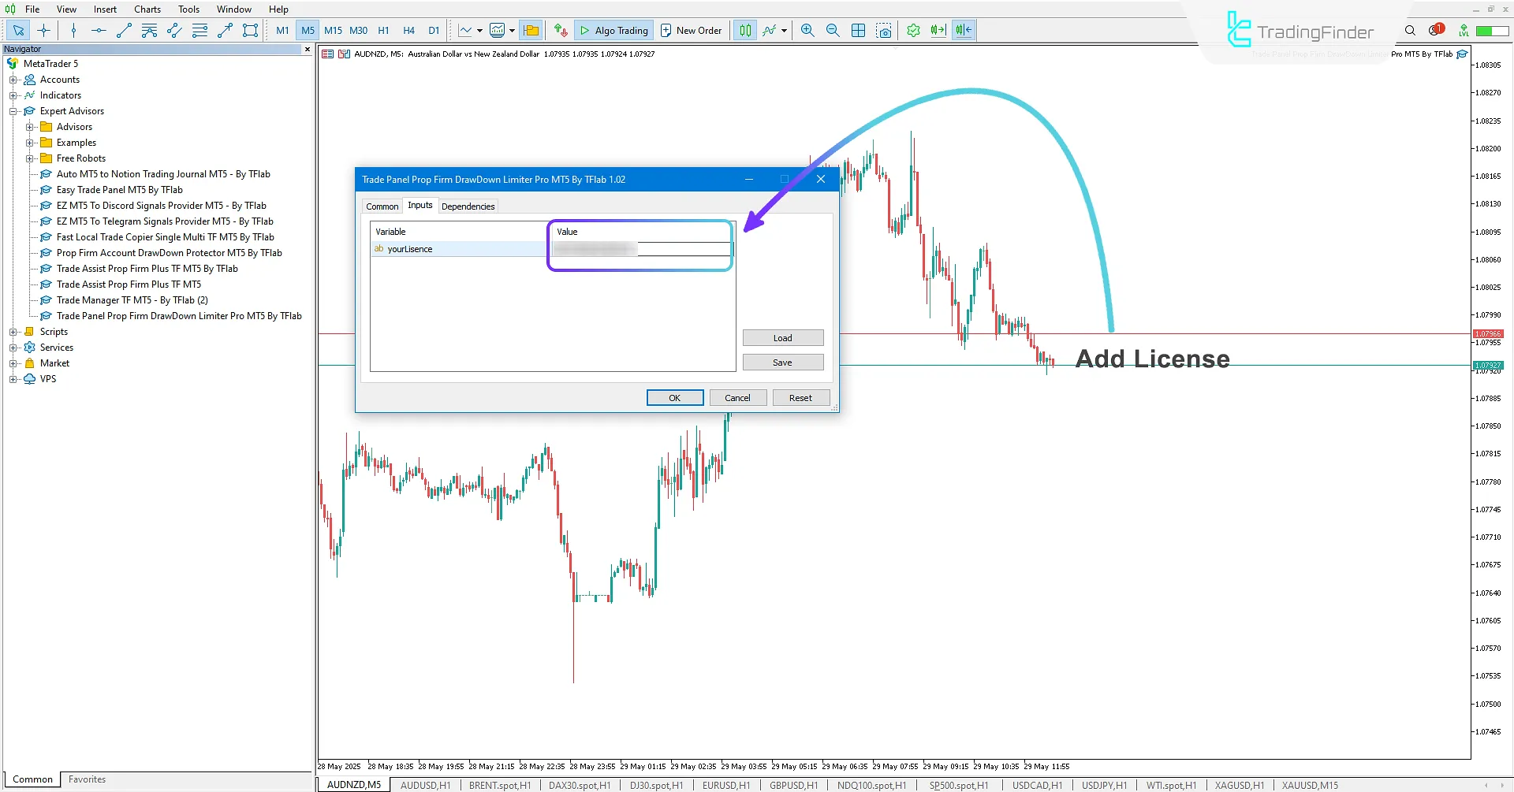Select the vertical line drawing tool
The width and height of the screenshot is (1514, 792).
point(73,30)
